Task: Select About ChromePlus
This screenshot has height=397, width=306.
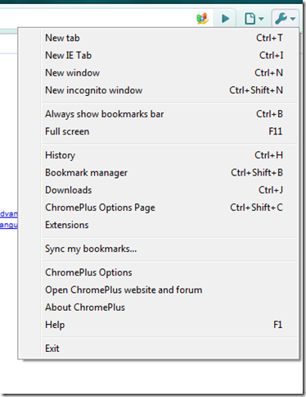Action: pyautogui.click(x=169, y=308)
